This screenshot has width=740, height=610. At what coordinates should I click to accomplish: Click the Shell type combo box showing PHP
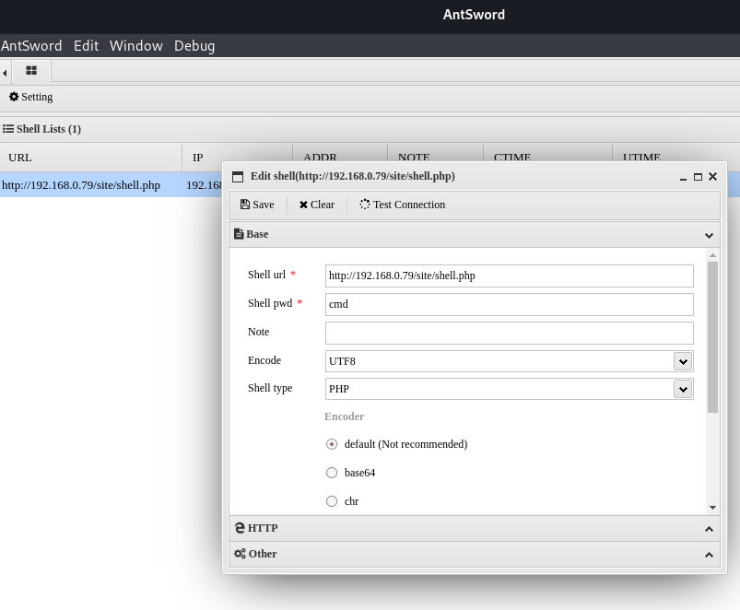click(510, 389)
